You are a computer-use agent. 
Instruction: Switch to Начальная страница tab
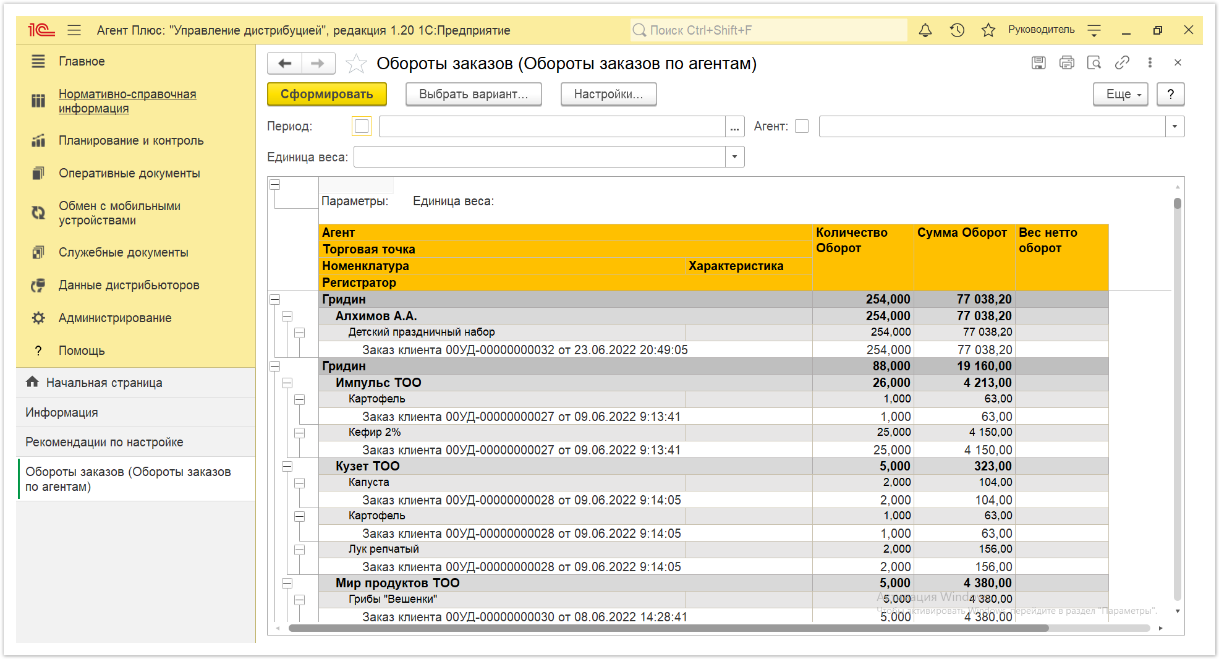tap(136, 383)
